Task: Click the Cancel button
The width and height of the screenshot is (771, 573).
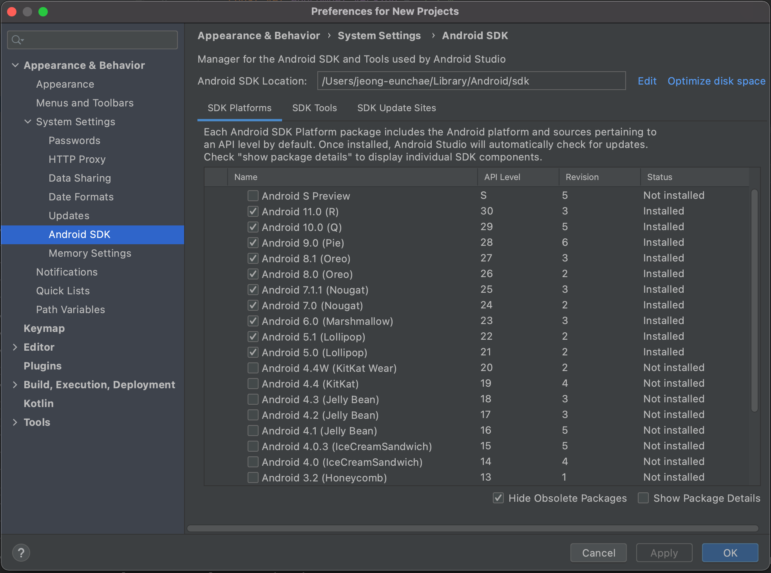Action: tap(598, 553)
